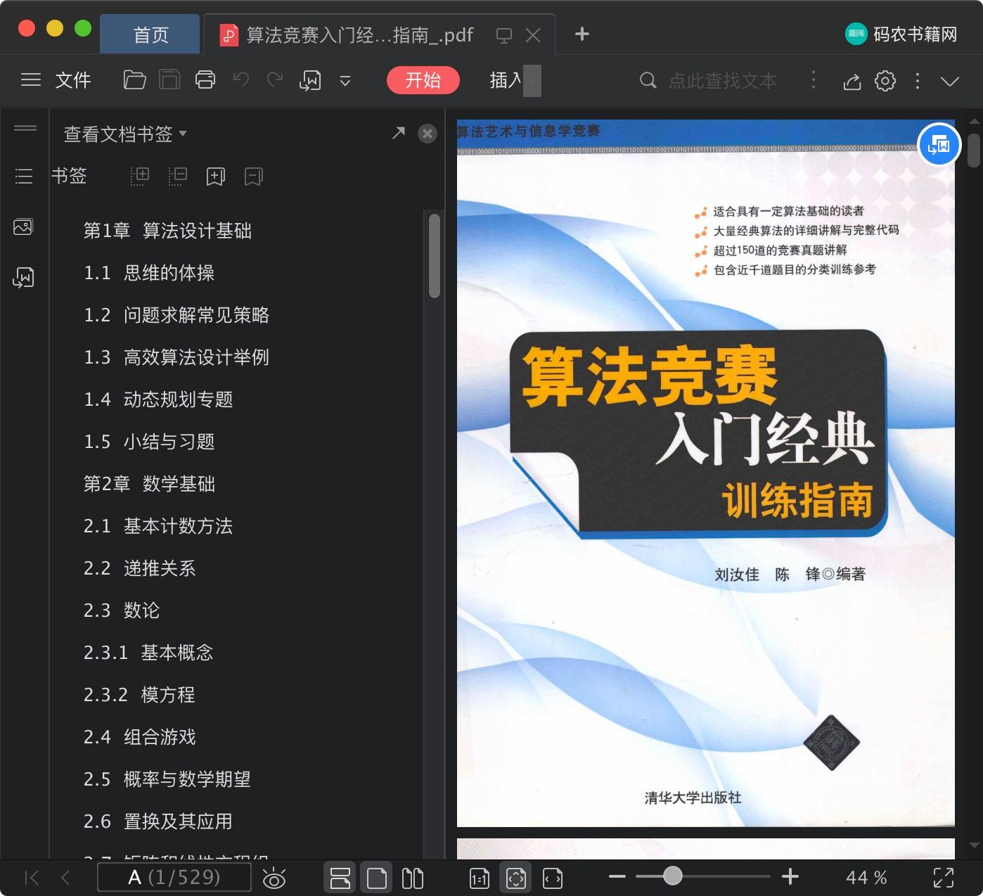Toggle fit width zoom
This screenshot has height=896, width=983.
pyautogui.click(x=553, y=878)
